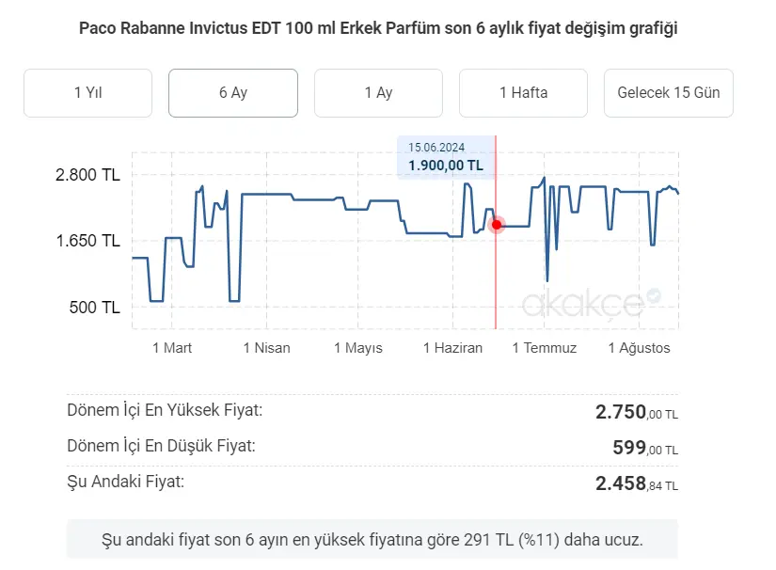Switch to the 1 Ay range

379,93
